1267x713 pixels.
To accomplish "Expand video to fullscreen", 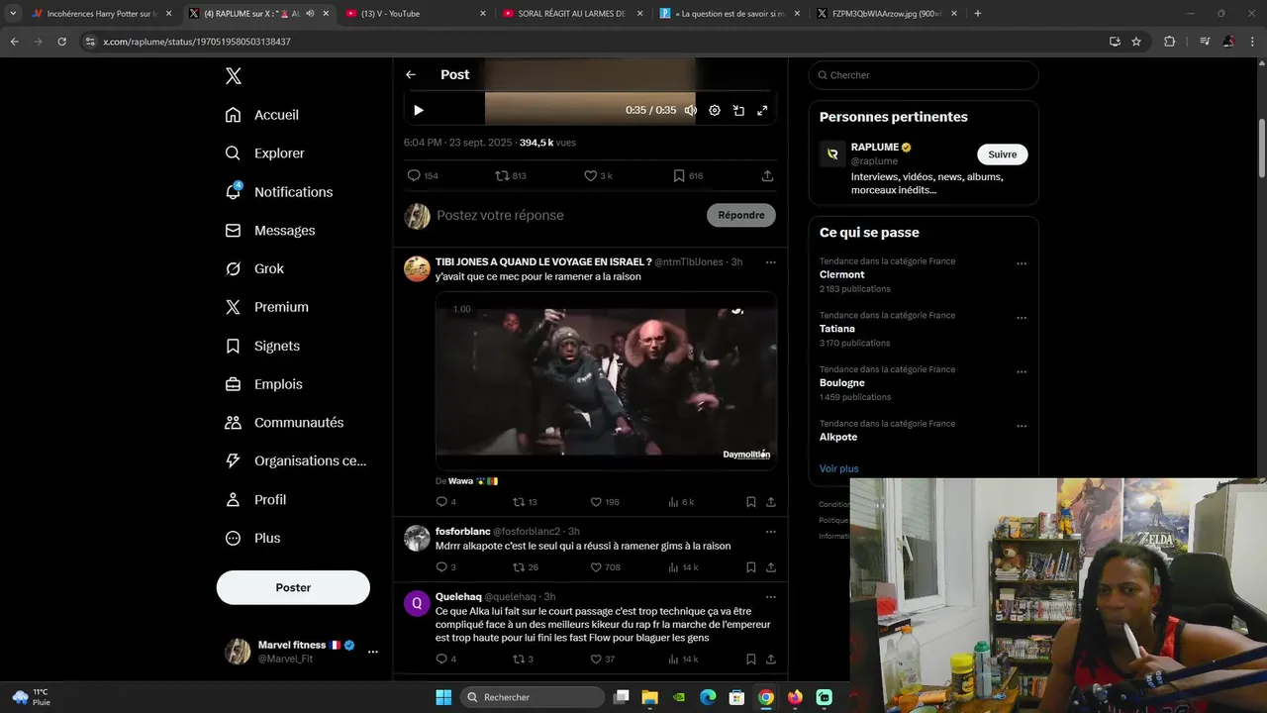I will (x=762, y=111).
